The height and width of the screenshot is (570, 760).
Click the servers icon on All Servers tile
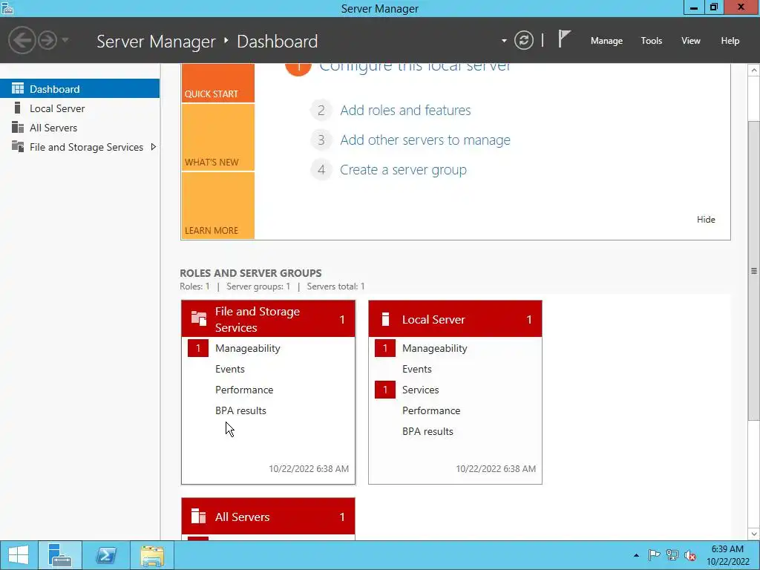(199, 517)
